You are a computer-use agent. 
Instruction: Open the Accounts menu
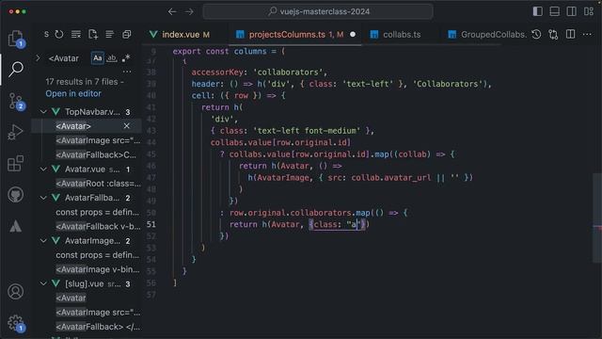pyautogui.click(x=16, y=292)
